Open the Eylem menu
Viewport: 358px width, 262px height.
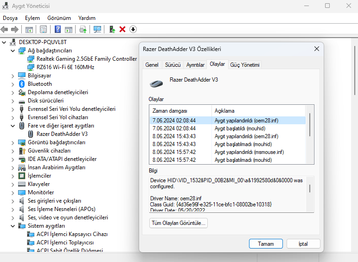pos(32,18)
